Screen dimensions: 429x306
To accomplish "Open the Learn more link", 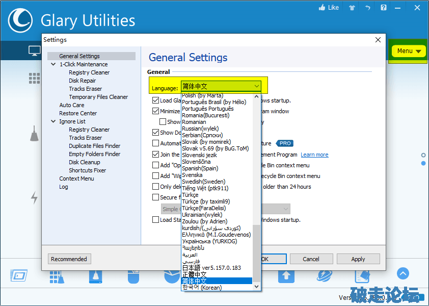I will pos(314,155).
